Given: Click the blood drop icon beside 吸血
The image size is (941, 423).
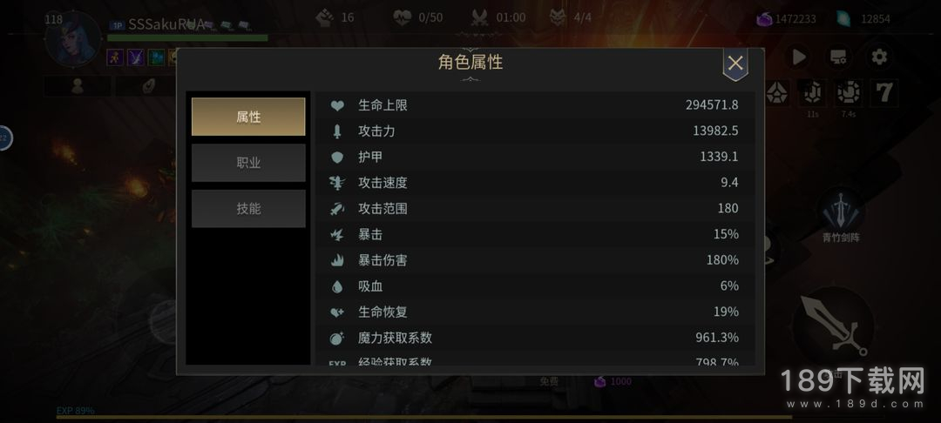Looking at the screenshot, I should [337, 285].
